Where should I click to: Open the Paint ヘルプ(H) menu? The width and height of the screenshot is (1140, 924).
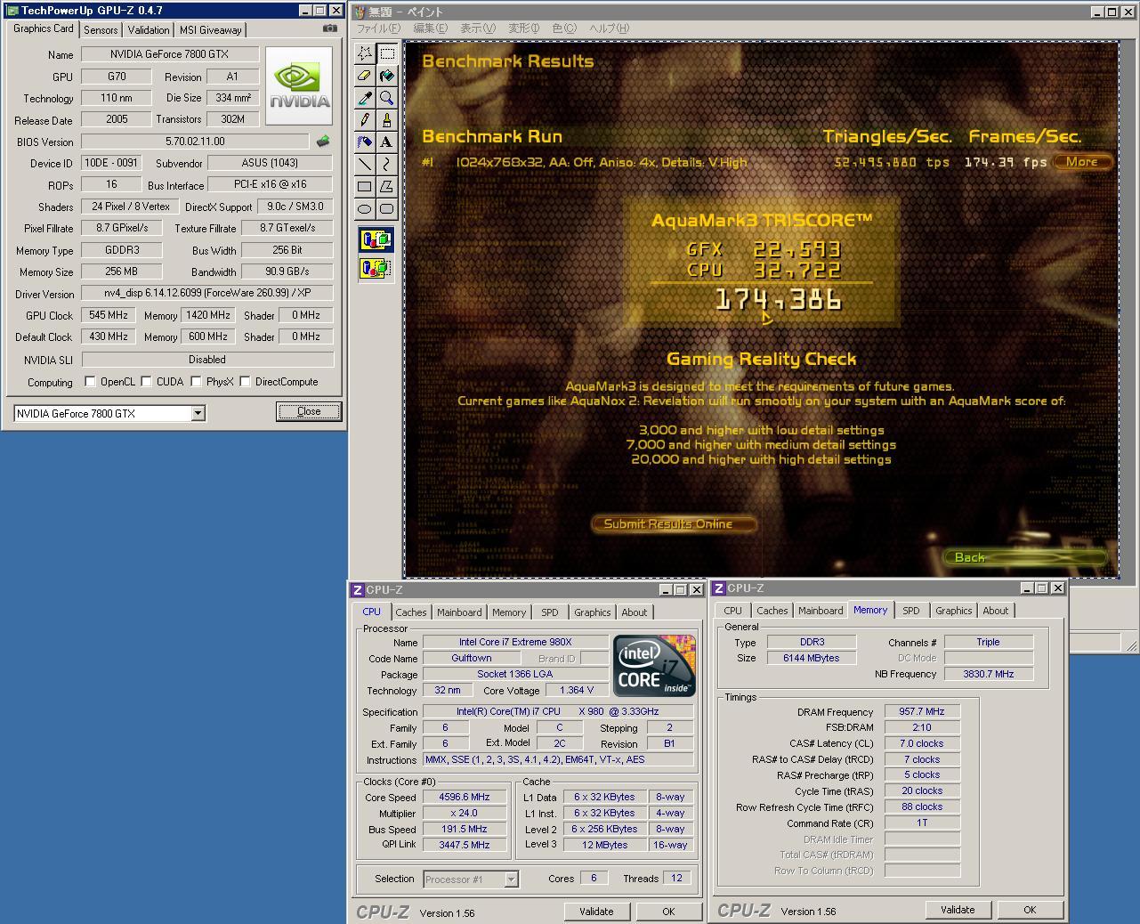coord(609,28)
